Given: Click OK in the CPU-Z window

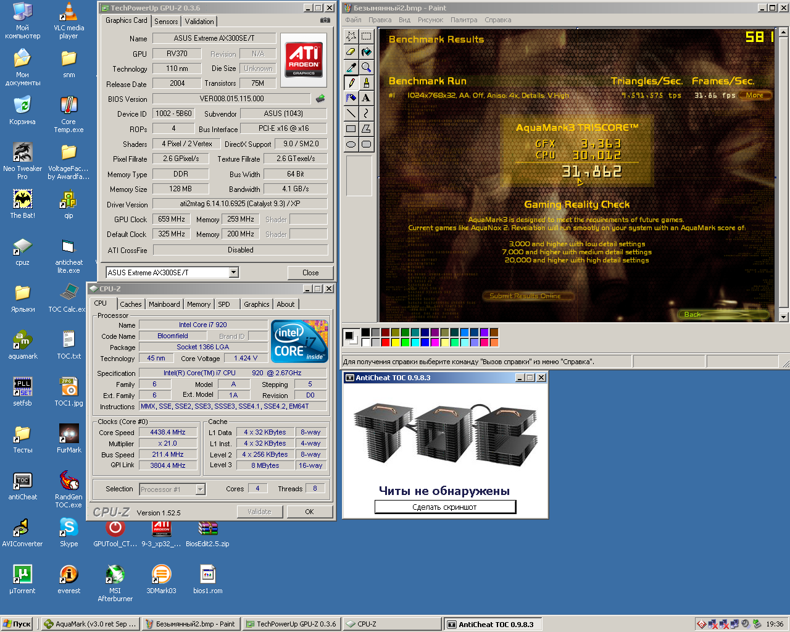Looking at the screenshot, I should click(x=309, y=512).
